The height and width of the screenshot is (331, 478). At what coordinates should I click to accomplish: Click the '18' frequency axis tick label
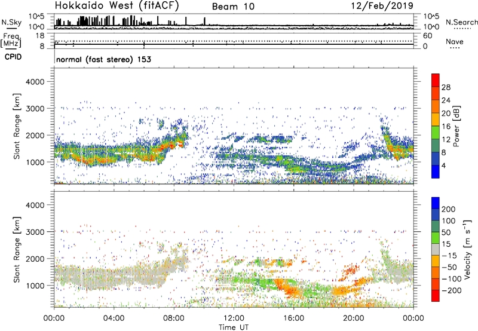pyautogui.click(x=40, y=36)
